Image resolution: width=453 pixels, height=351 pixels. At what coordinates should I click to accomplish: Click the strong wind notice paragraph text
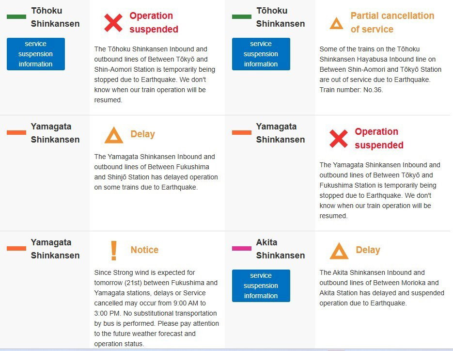(x=156, y=308)
